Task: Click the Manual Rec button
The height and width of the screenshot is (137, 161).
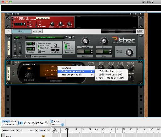Action: click(x=8, y=130)
